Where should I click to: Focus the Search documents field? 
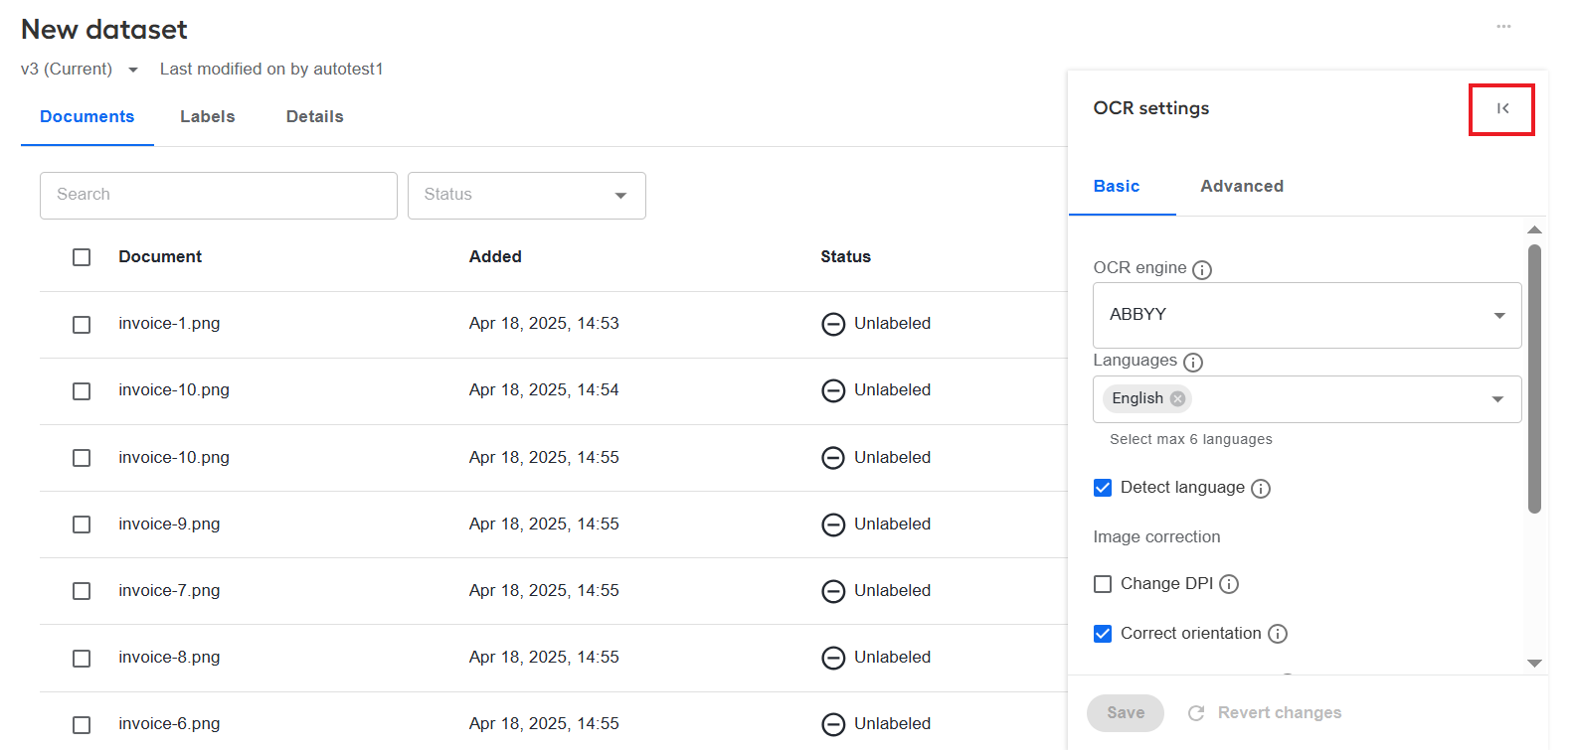click(x=219, y=196)
